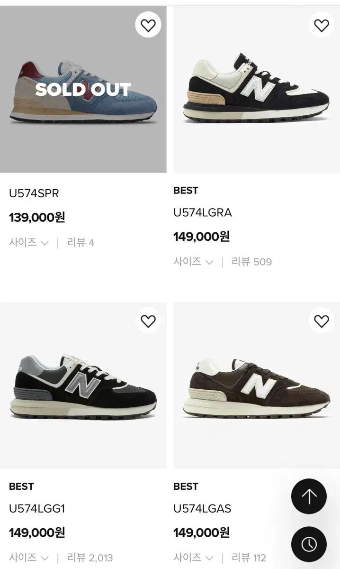The width and height of the screenshot is (340, 569).
Task: Show size options for U574LGAS
Action: tap(193, 558)
